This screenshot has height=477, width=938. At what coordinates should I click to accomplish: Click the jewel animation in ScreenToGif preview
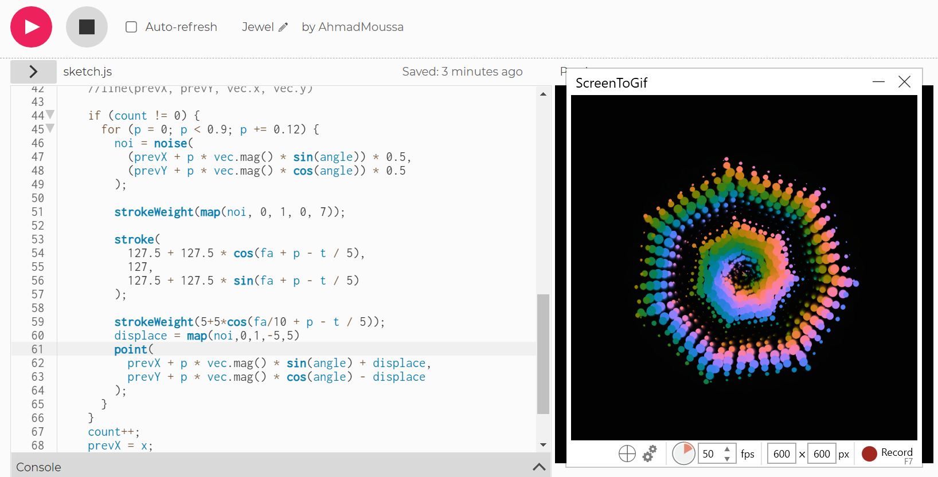[x=745, y=269]
